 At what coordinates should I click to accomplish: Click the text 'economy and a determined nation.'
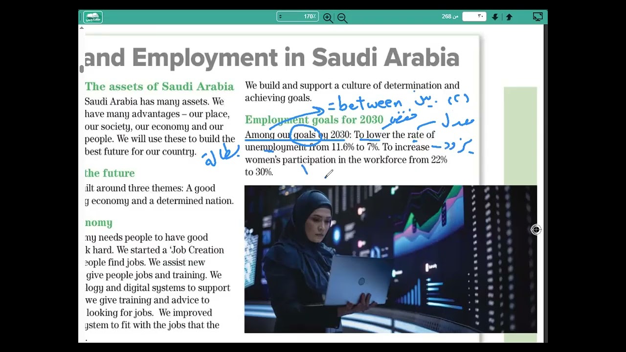[162, 201]
